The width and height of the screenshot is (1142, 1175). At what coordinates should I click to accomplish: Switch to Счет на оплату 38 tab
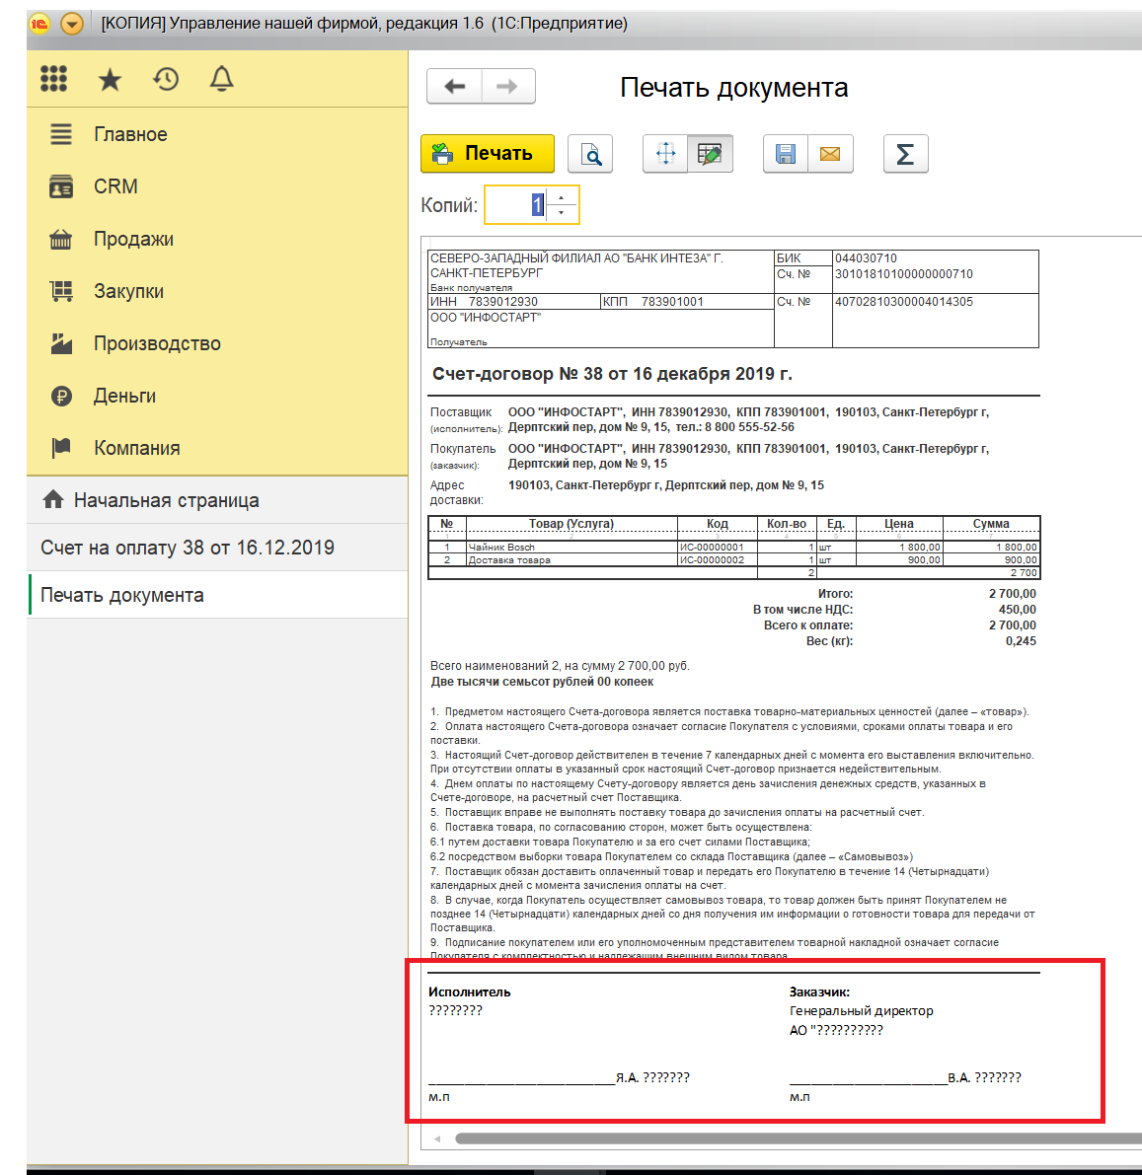point(217,548)
